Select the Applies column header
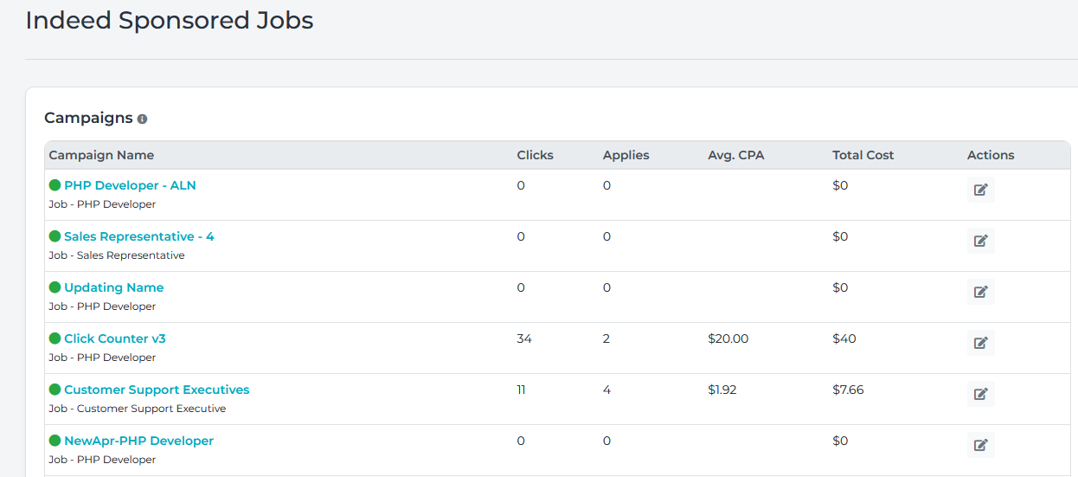The width and height of the screenshot is (1078, 477). click(x=626, y=155)
